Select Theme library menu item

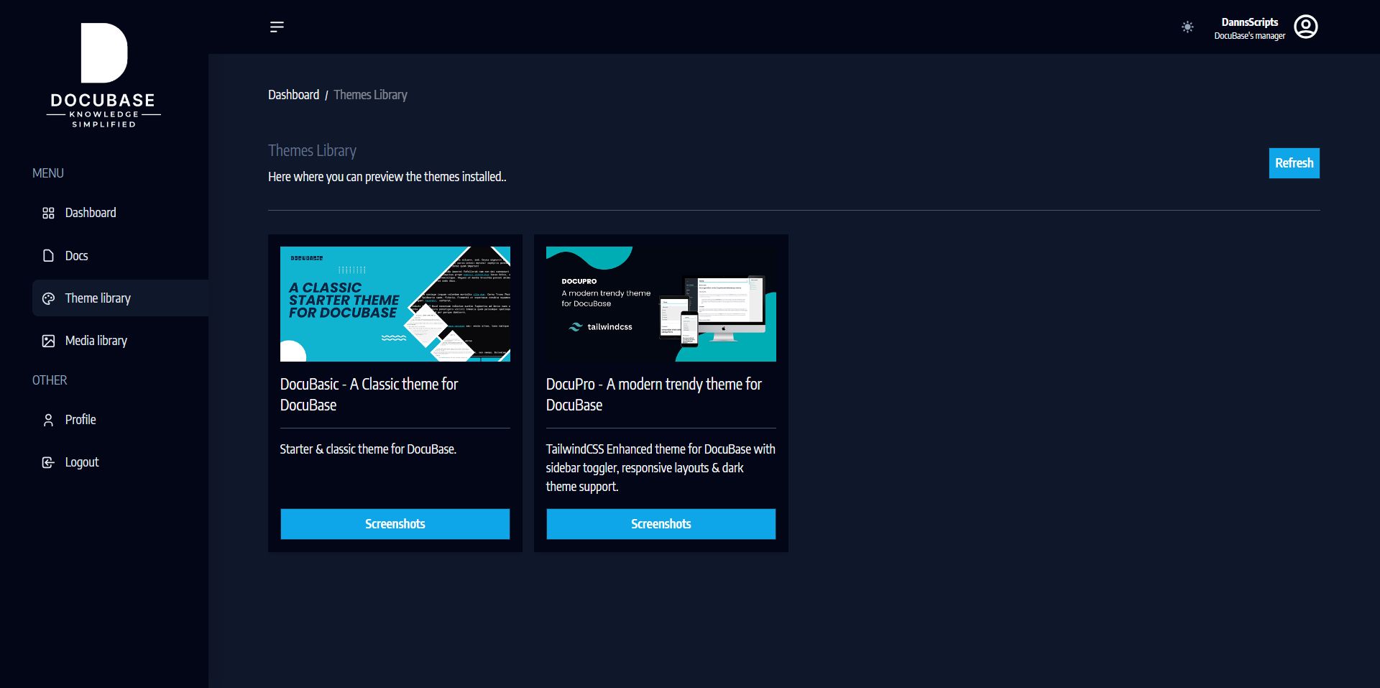click(120, 298)
